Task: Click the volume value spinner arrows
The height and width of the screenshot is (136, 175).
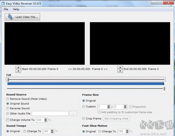Action: (46, 120)
